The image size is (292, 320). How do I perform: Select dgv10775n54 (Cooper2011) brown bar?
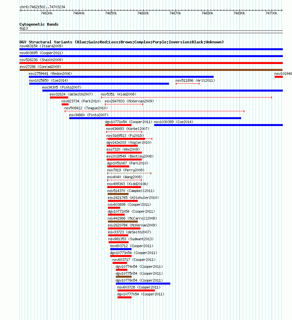[124, 277]
